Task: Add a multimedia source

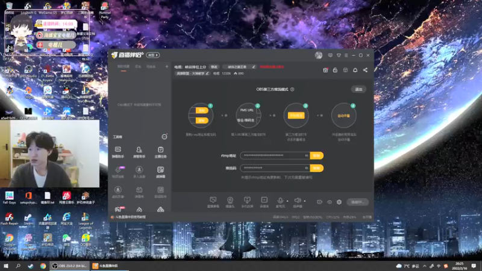Action: pos(264,202)
